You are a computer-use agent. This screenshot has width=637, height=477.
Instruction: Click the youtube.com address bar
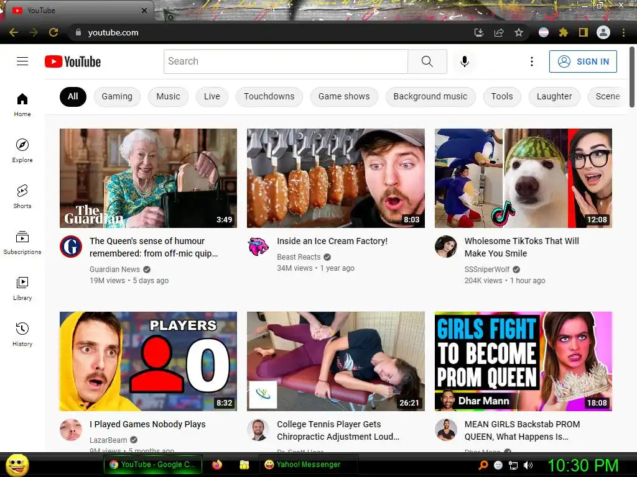268,32
